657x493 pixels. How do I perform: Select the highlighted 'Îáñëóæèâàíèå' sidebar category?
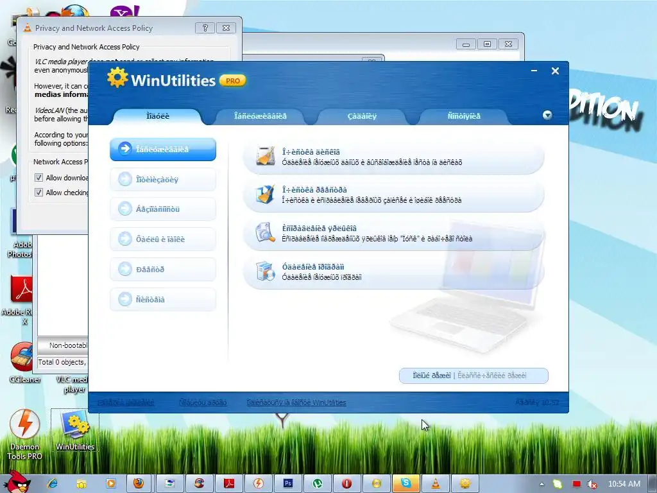click(163, 149)
